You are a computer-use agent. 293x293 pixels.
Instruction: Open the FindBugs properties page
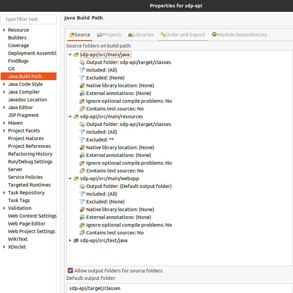(x=18, y=61)
